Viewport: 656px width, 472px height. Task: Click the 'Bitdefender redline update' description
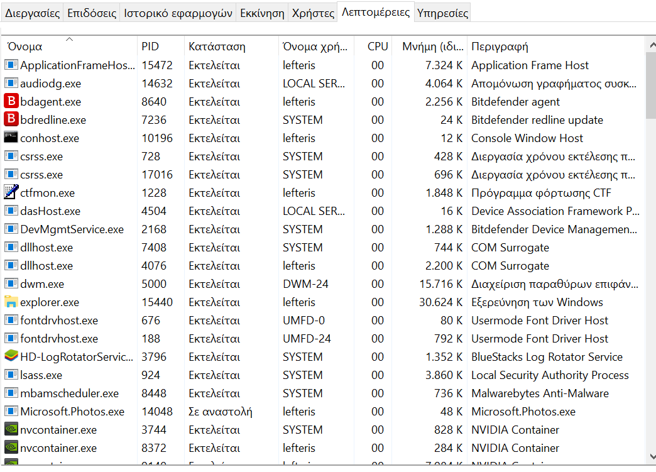point(537,120)
